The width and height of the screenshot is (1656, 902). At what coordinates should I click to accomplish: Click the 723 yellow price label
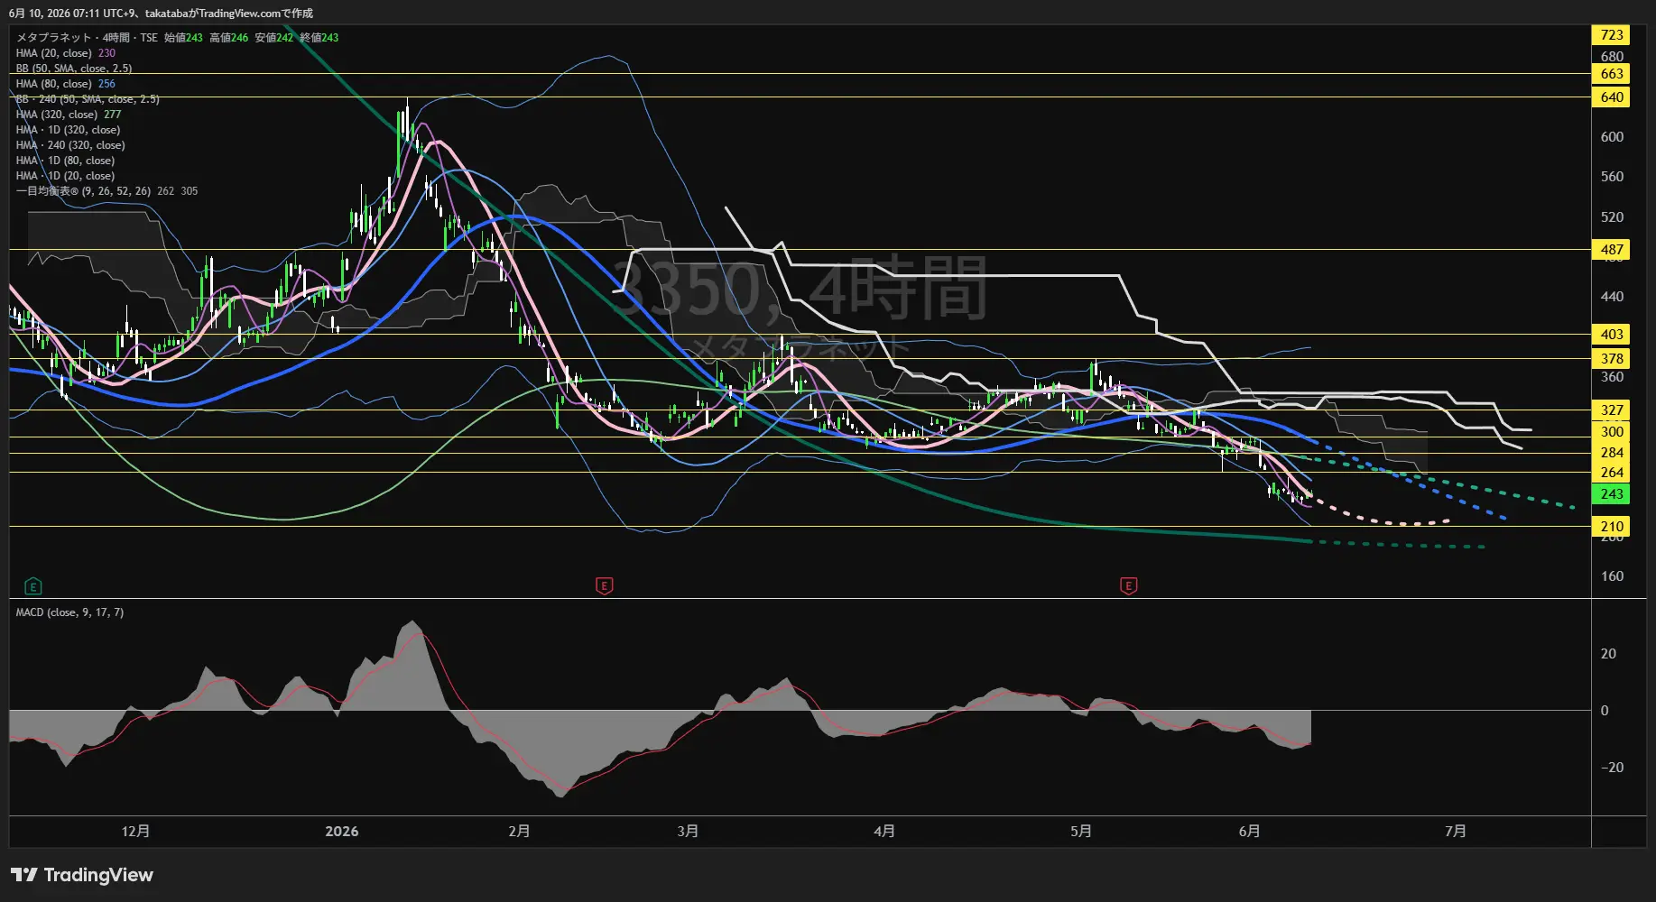click(1611, 35)
